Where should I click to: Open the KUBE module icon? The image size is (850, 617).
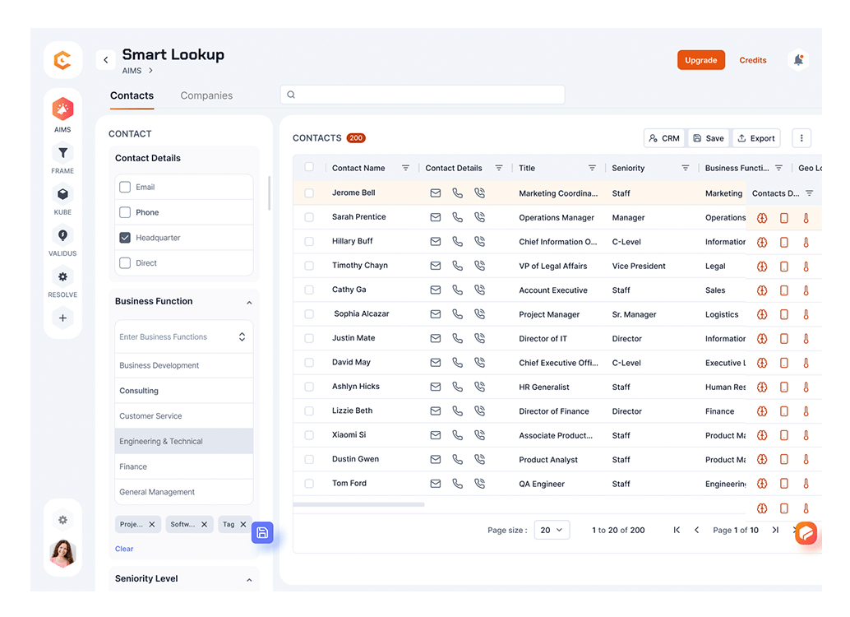click(x=62, y=194)
